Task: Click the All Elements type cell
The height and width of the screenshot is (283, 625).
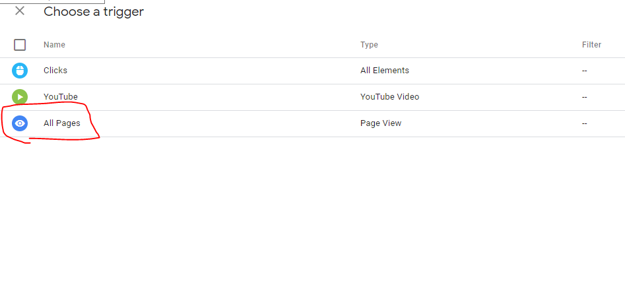Action: pos(384,71)
